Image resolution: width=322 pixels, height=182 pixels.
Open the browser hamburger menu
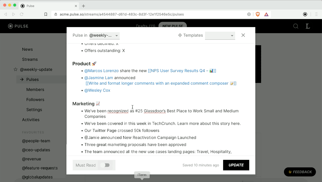click(x=316, y=14)
